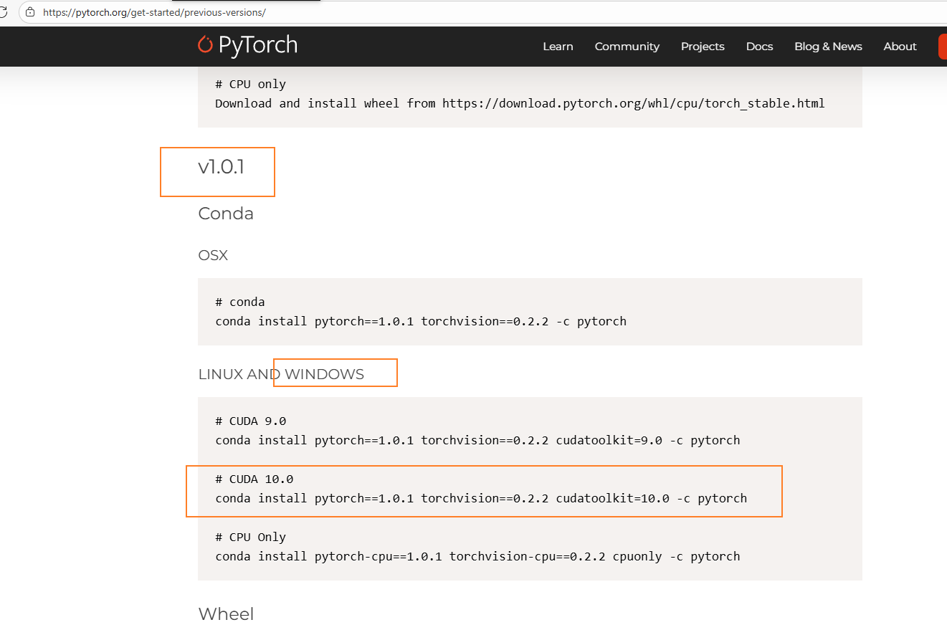This screenshot has width=947, height=635.
Task: Click the site padlock icon in address bar
Action: point(29,12)
